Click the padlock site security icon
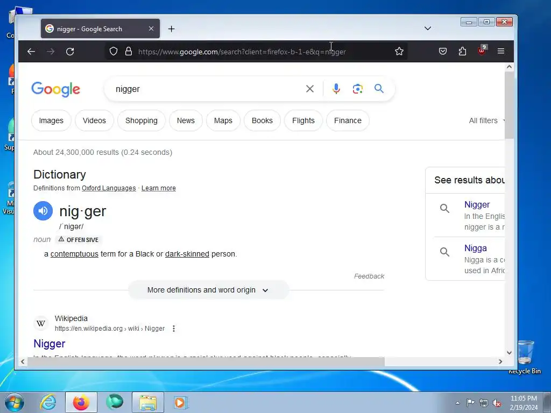Screen dimensions: 551x413 [x=129, y=51]
